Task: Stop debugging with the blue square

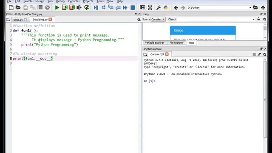Action: tap(133, 8)
